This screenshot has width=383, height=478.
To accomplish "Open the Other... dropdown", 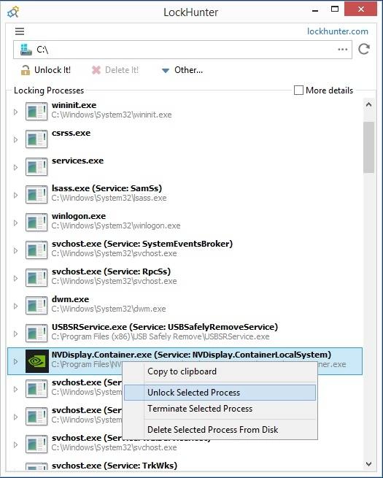I will (182, 70).
